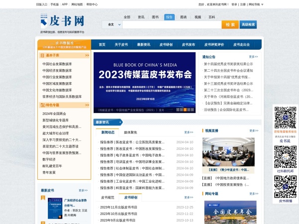Screen dimensions: 299x224
Task: Open 第十四届优秀皮书奖获奖结果公示 notice
Action: click(228, 64)
